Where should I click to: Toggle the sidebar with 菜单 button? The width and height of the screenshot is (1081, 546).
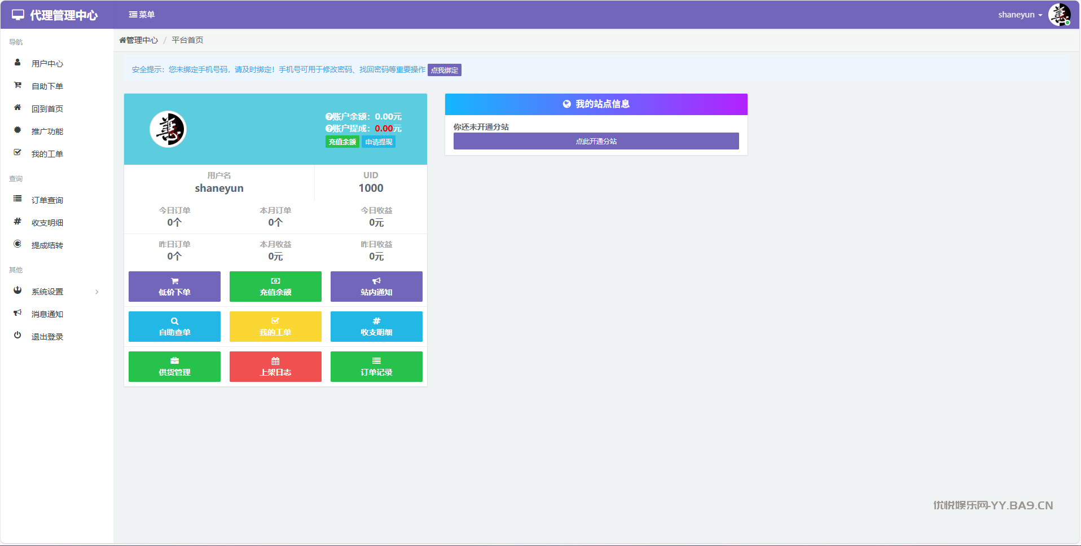142,15
